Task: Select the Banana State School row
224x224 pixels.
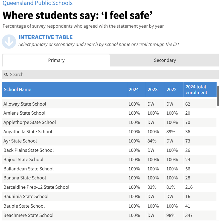Action: (x=25, y=178)
